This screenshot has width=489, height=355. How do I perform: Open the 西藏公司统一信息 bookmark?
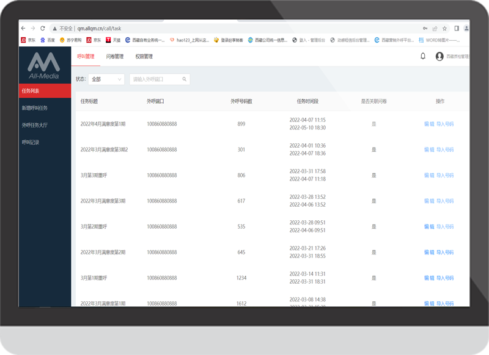pyautogui.click(x=268, y=40)
